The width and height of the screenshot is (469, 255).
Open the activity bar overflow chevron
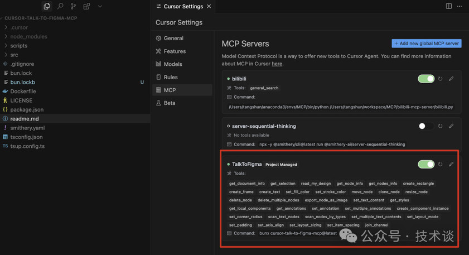(x=100, y=6)
